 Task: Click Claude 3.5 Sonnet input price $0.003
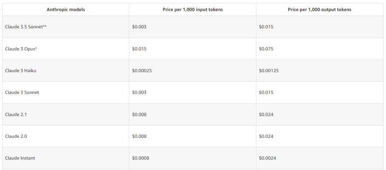pyautogui.click(x=139, y=27)
